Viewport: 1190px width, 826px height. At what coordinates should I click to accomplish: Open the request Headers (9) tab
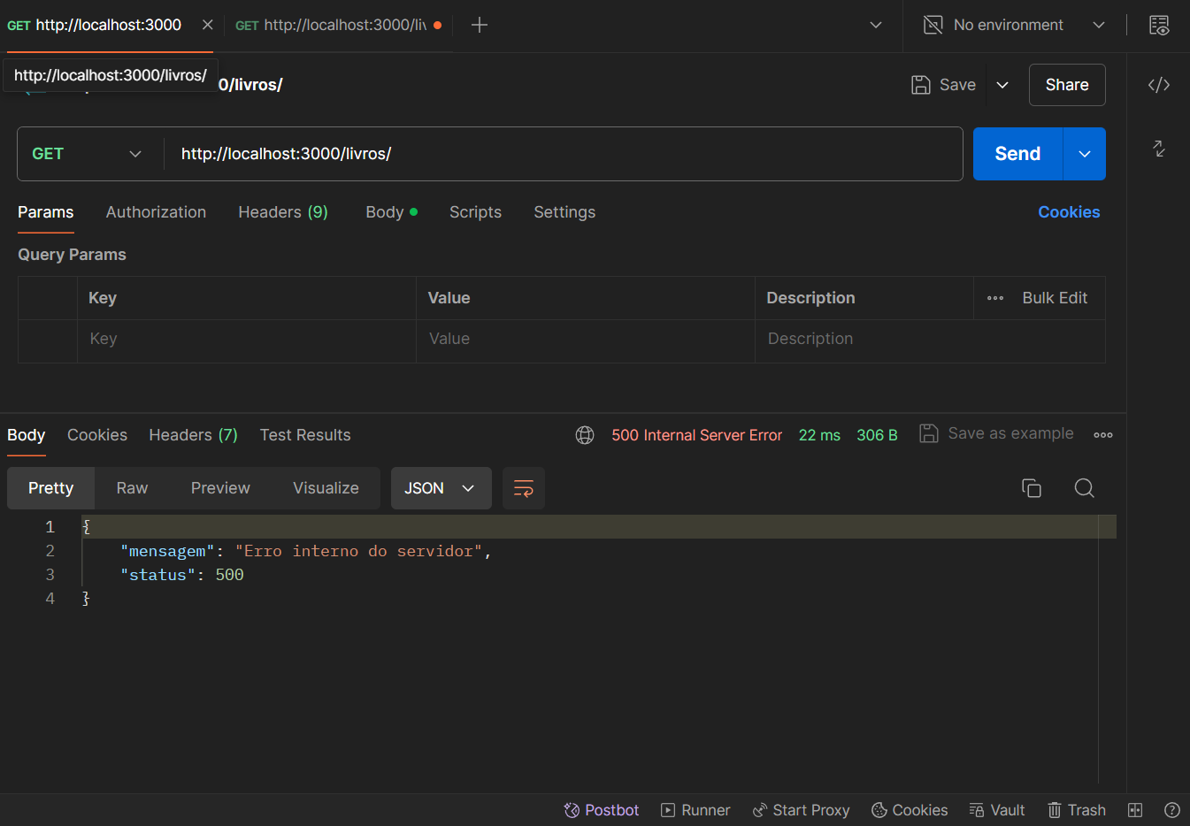(283, 212)
